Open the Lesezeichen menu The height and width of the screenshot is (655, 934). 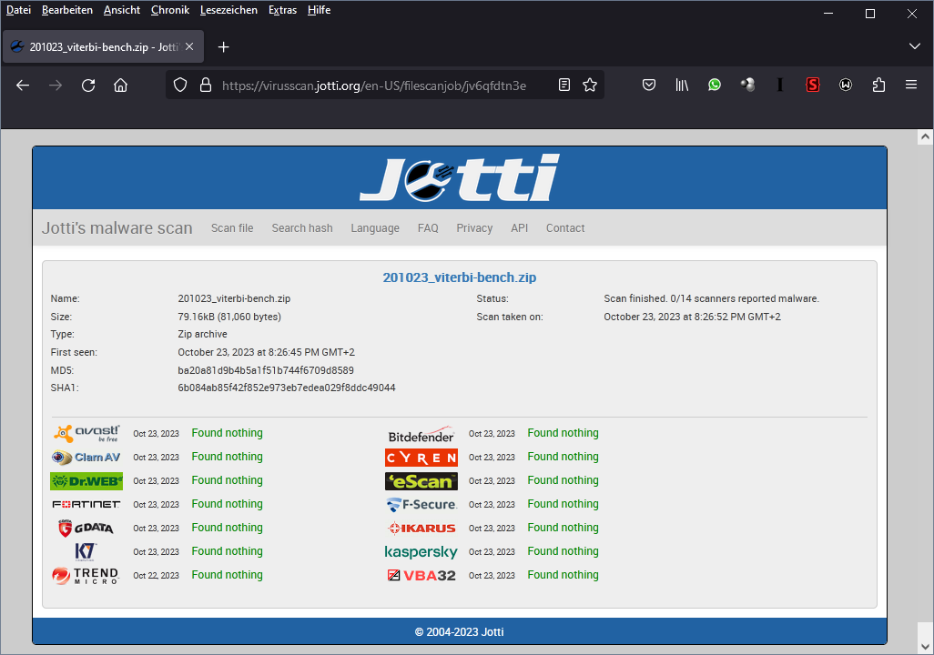pyautogui.click(x=228, y=10)
